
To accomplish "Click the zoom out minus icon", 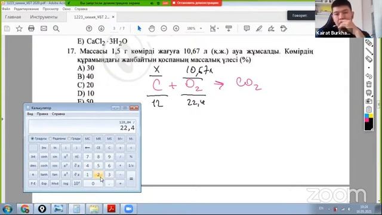I will (x=164, y=29).
